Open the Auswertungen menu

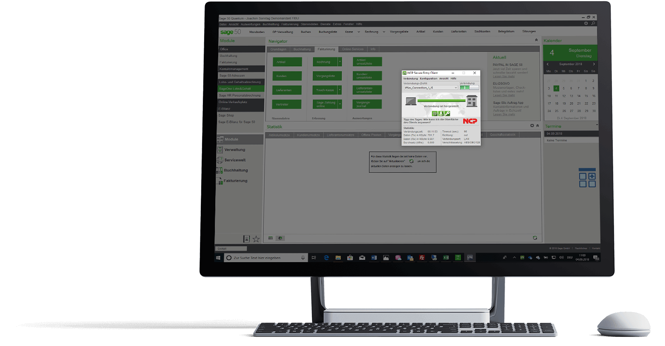[x=251, y=24]
